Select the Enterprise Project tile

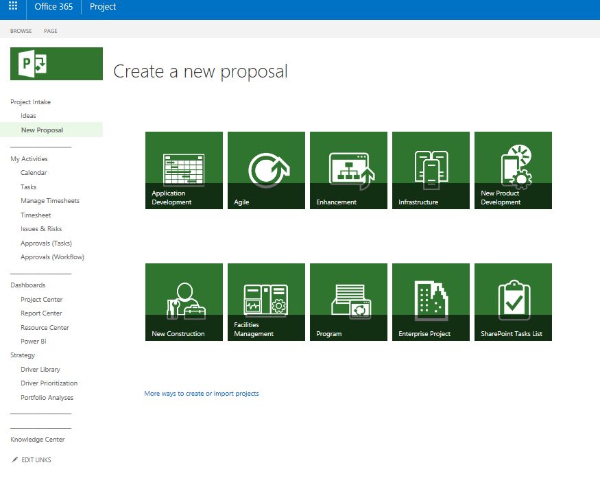pyautogui.click(x=431, y=302)
